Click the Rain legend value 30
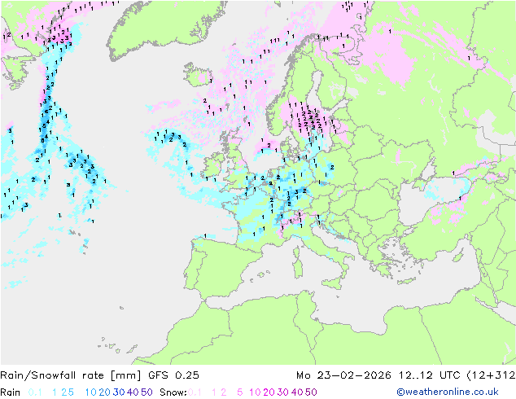This screenshot has width=516, height=399. point(119,392)
